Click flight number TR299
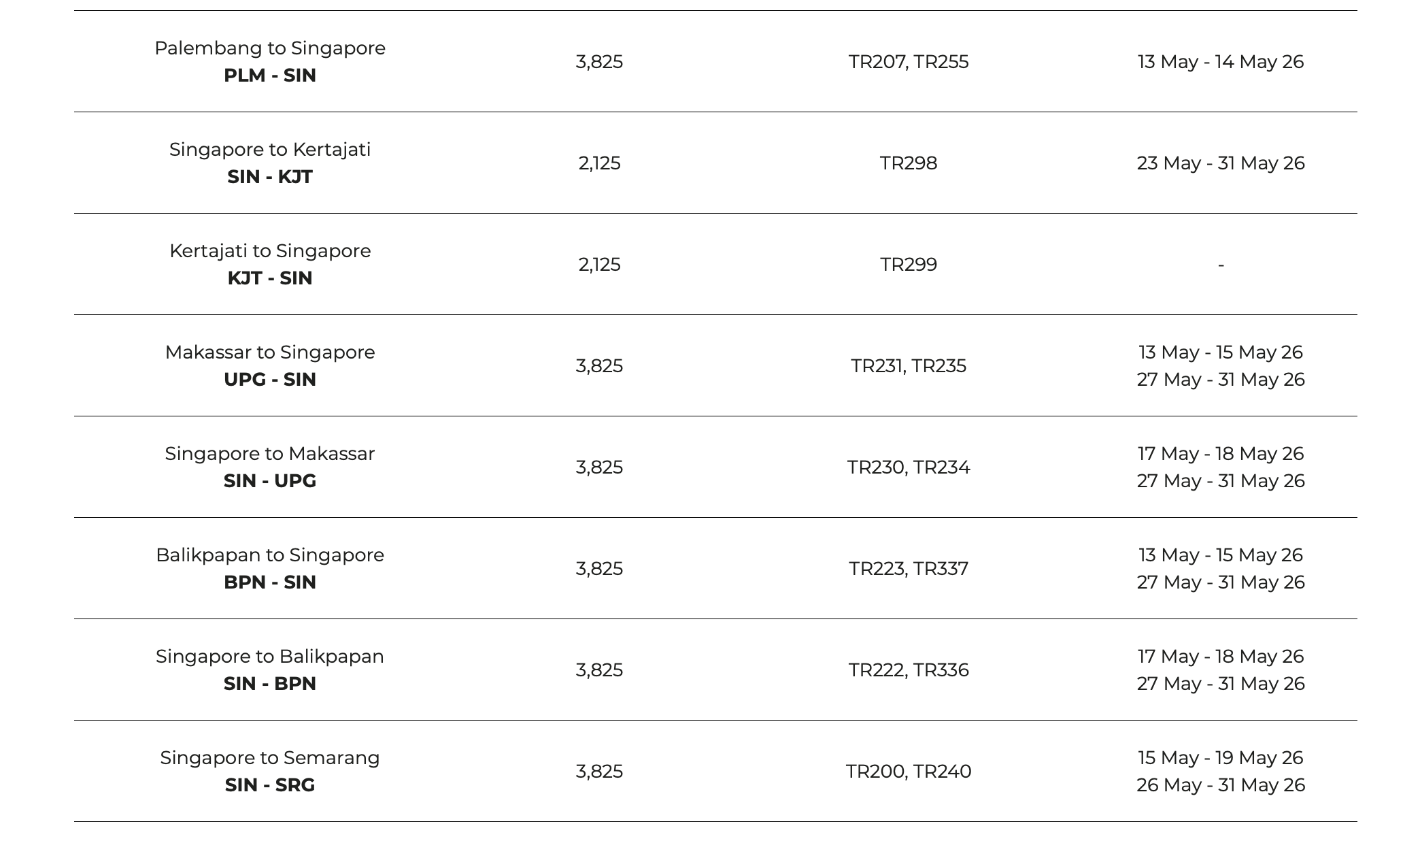This screenshot has height=841, width=1420. point(909,265)
